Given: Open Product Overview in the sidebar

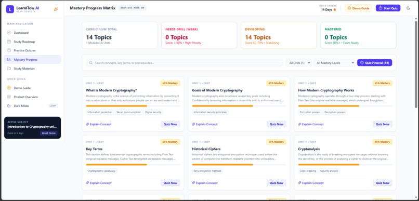Looking at the screenshot, I should pos(33,97).
